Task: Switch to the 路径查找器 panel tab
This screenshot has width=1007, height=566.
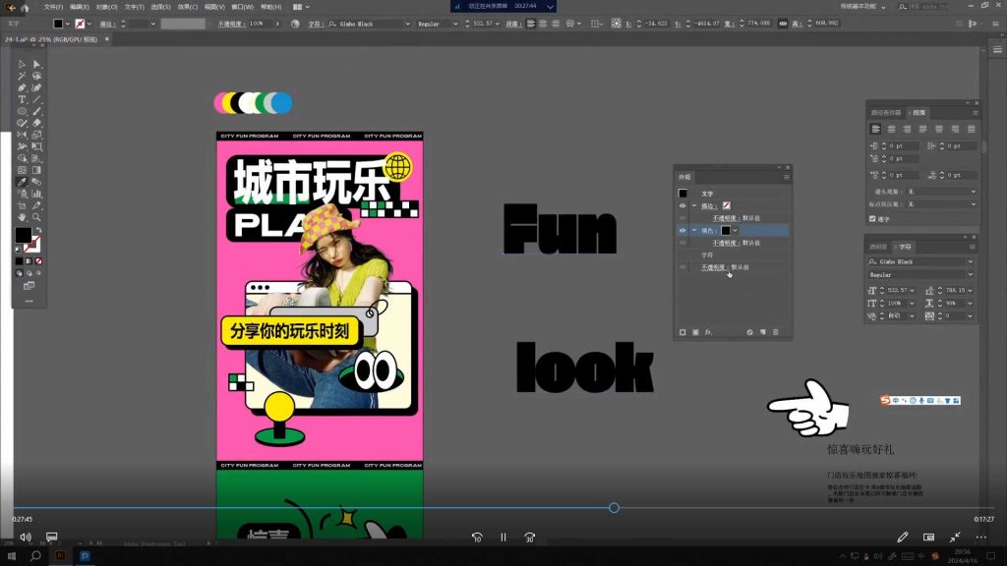Action: (x=886, y=112)
